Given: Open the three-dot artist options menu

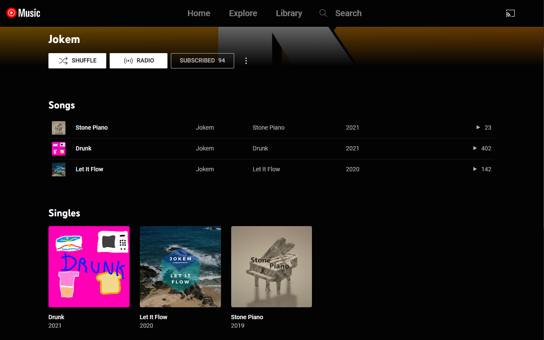Looking at the screenshot, I should click(x=246, y=61).
